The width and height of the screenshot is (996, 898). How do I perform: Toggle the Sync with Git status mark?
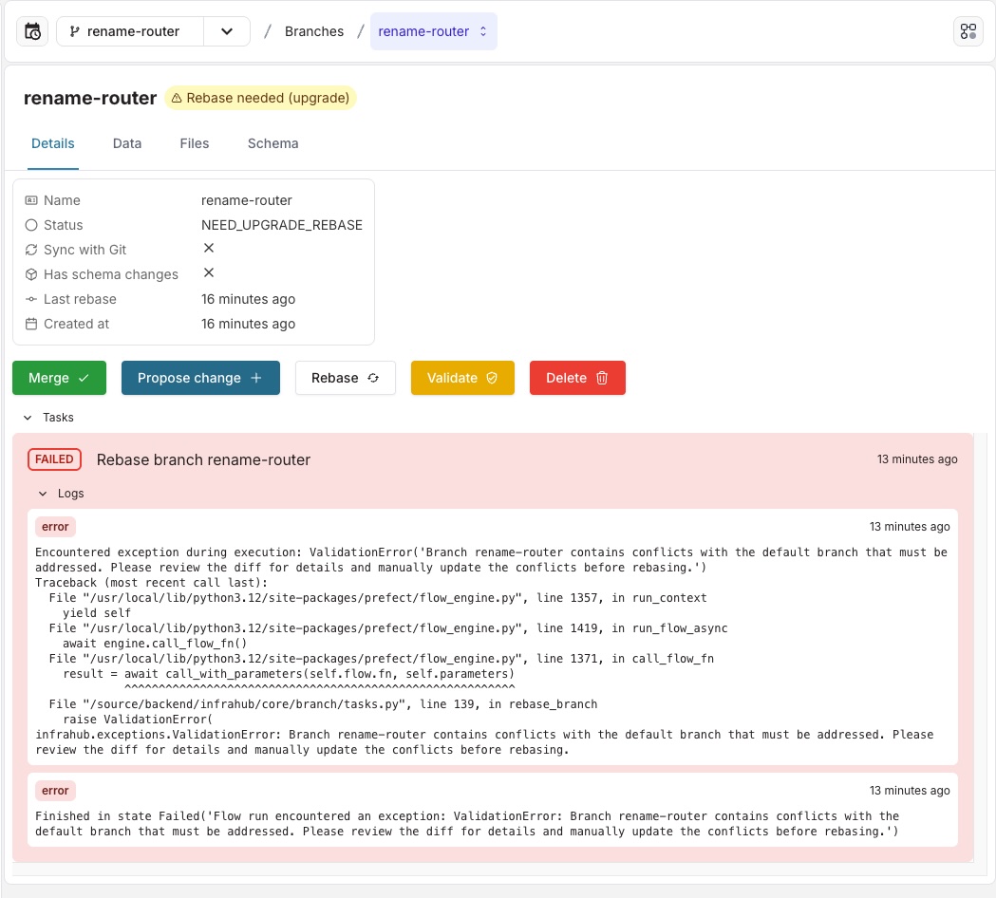tap(208, 248)
